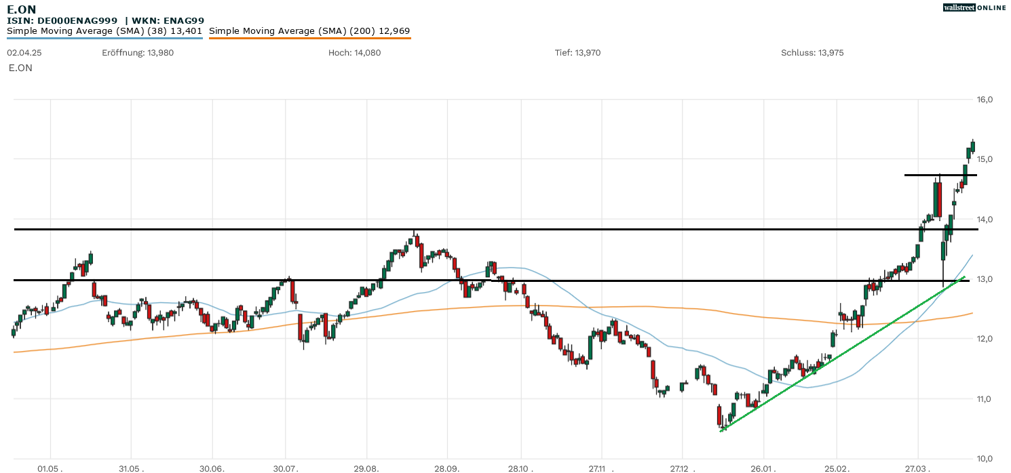The width and height of the screenshot is (1011, 473).
Task: Click the latest green candlestick above 15,0
Action: (x=972, y=146)
